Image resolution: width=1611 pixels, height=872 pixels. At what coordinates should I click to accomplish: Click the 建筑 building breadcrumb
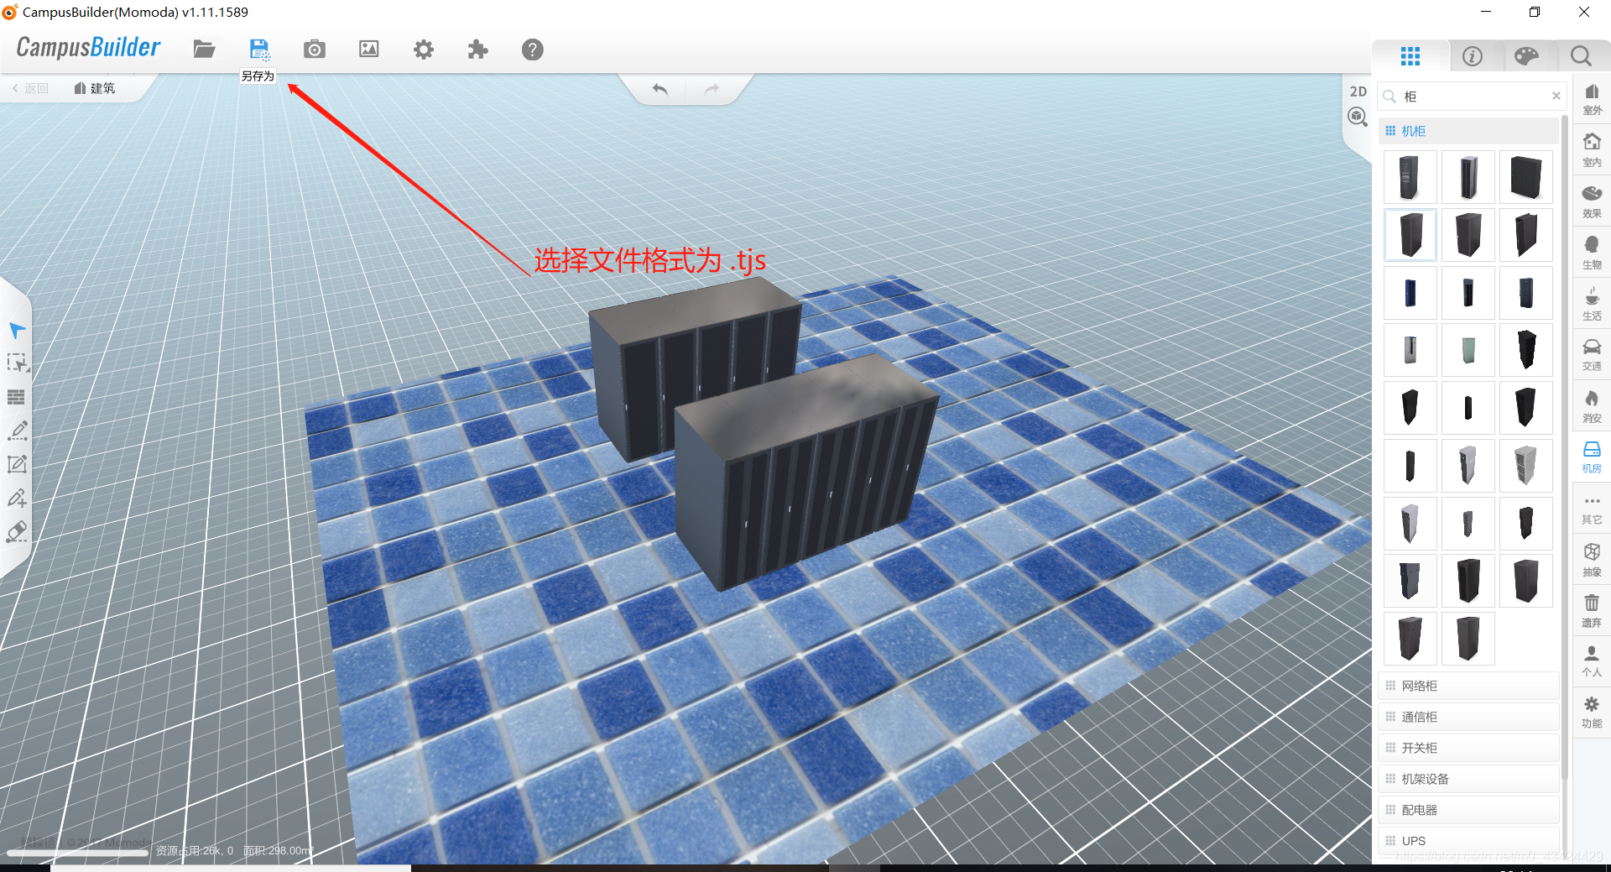tap(95, 88)
